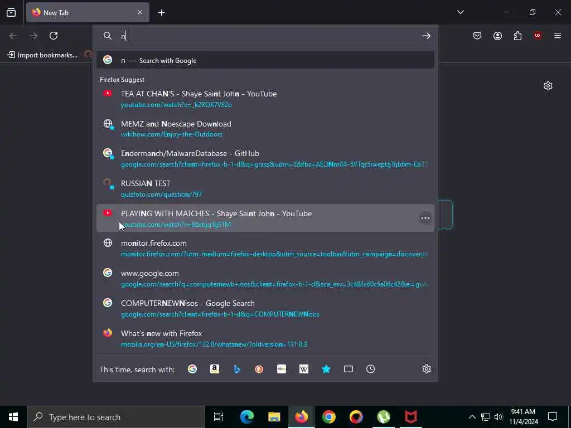Click wikihow.com/Enjoy-the-Outdoors URL text
Viewport: 571px width, 428px height.
[x=172, y=134]
